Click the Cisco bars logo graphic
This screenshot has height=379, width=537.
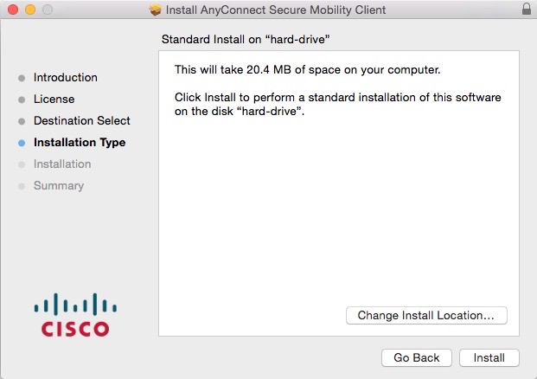tap(75, 305)
